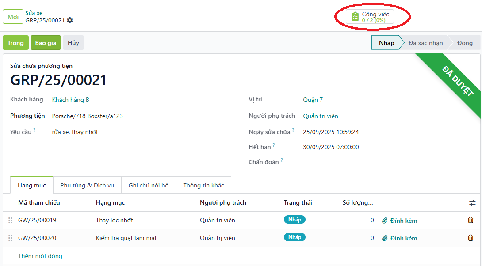Click Thêm một dòng to add line
This screenshot has height=266, width=482.
pos(40,256)
